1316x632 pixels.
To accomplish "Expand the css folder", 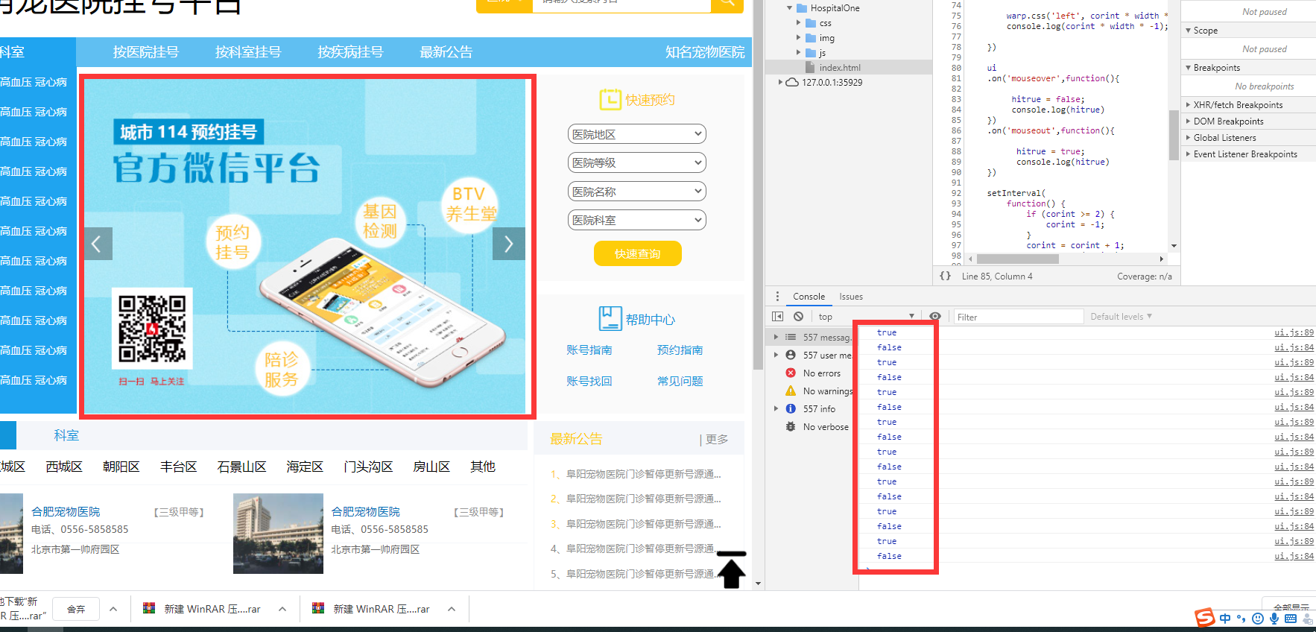I will (x=799, y=23).
